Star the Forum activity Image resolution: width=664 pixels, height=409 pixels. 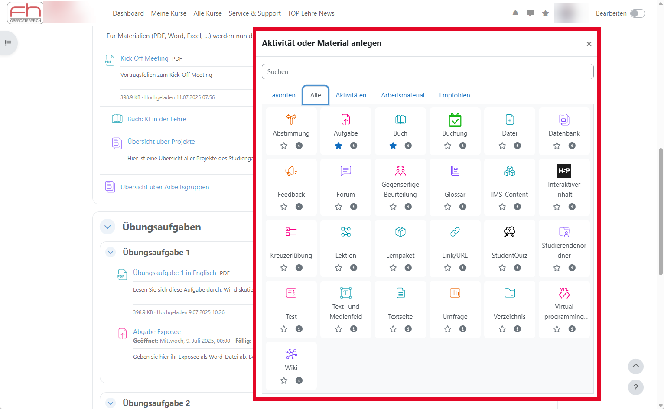tap(339, 207)
